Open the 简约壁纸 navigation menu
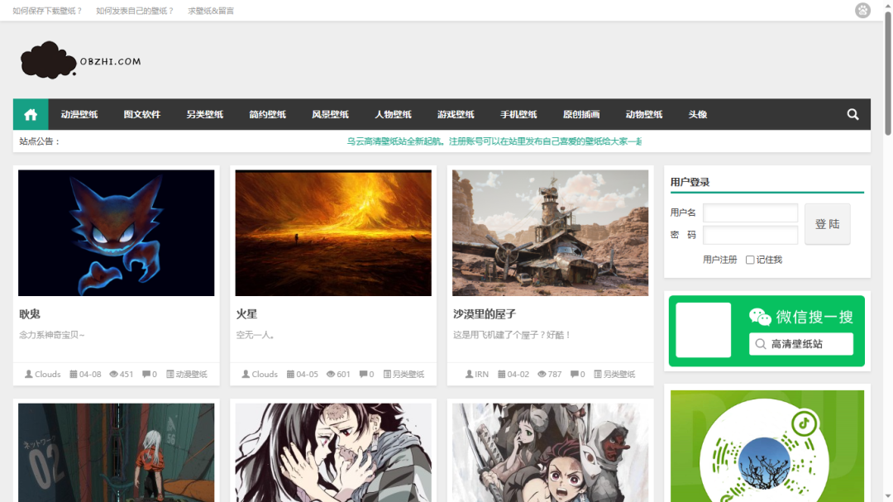 [267, 114]
